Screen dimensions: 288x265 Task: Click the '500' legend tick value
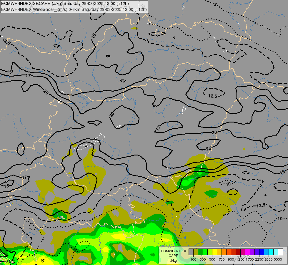click(212, 259)
